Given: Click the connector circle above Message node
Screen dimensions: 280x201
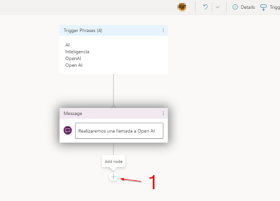Looking at the screenshot, I should pos(114,107).
